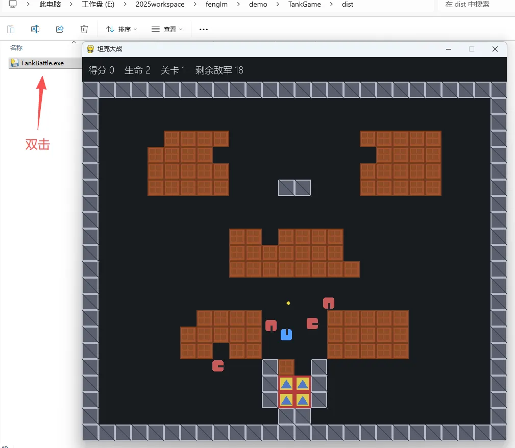Click the rename icon in toolbar
515x448 pixels.
[35, 29]
